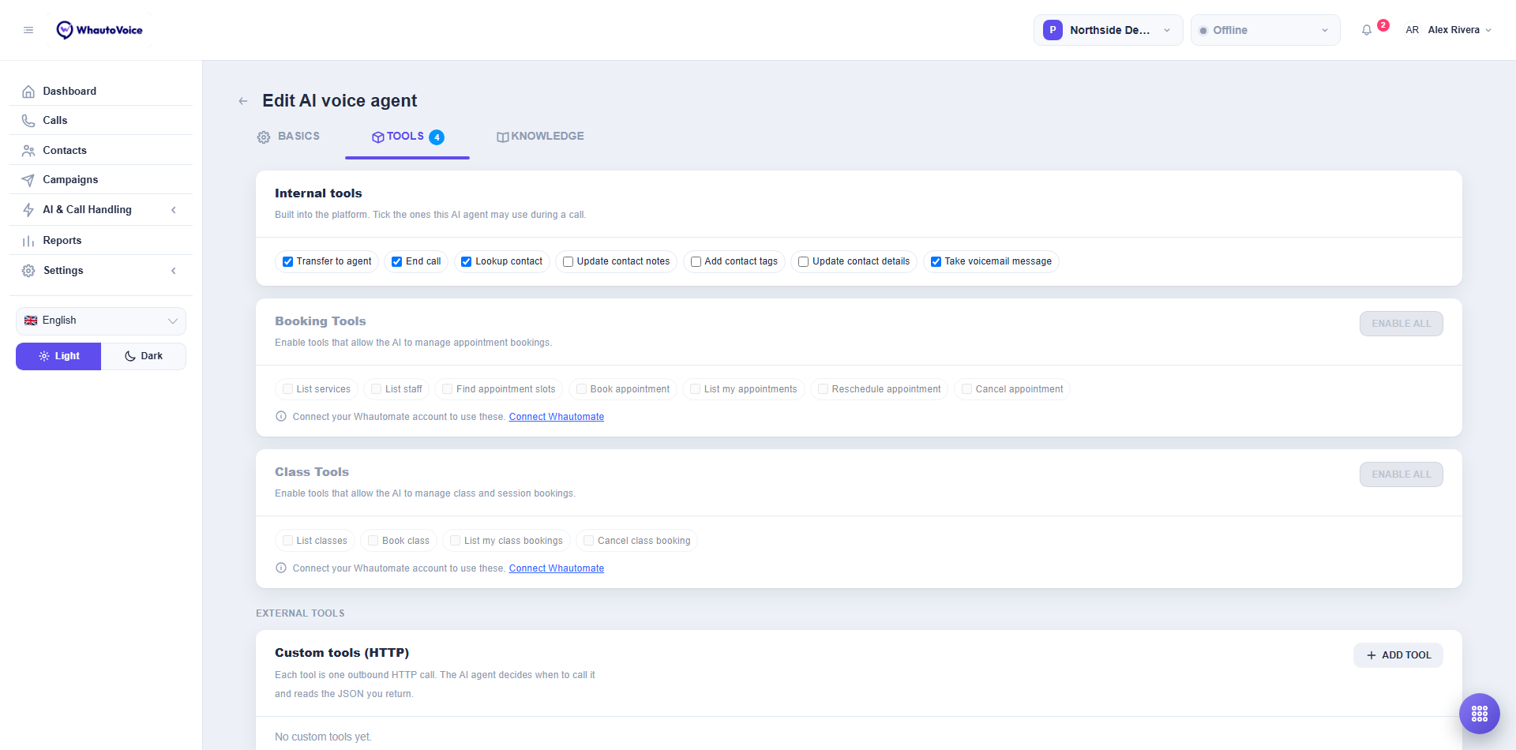Expand Settings submenu chevron
The height and width of the screenshot is (750, 1516).
click(x=174, y=271)
